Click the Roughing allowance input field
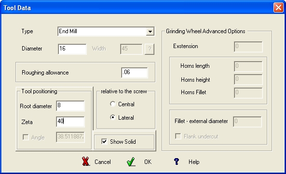The height and width of the screenshot is (174, 286). click(x=135, y=73)
